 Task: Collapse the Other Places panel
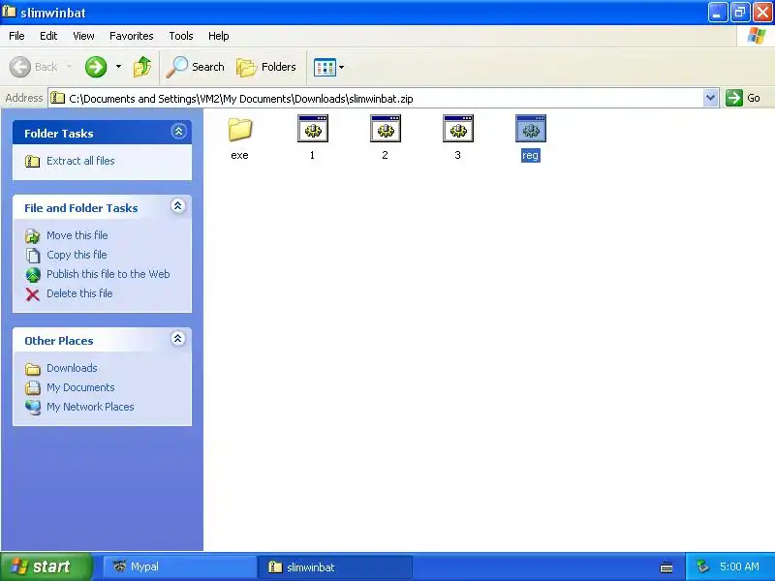[x=178, y=338]
